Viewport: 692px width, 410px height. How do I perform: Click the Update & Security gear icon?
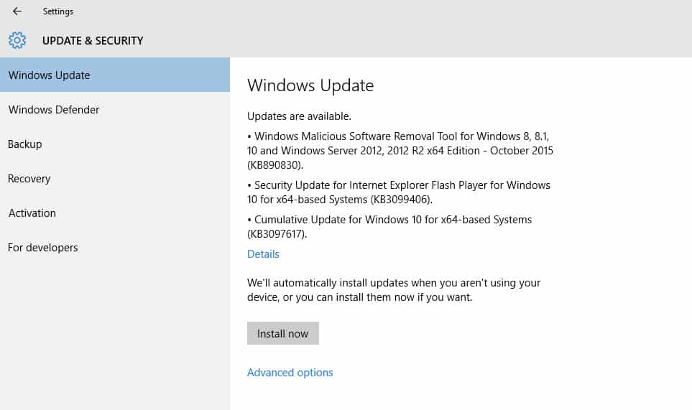tap(17, 40)
